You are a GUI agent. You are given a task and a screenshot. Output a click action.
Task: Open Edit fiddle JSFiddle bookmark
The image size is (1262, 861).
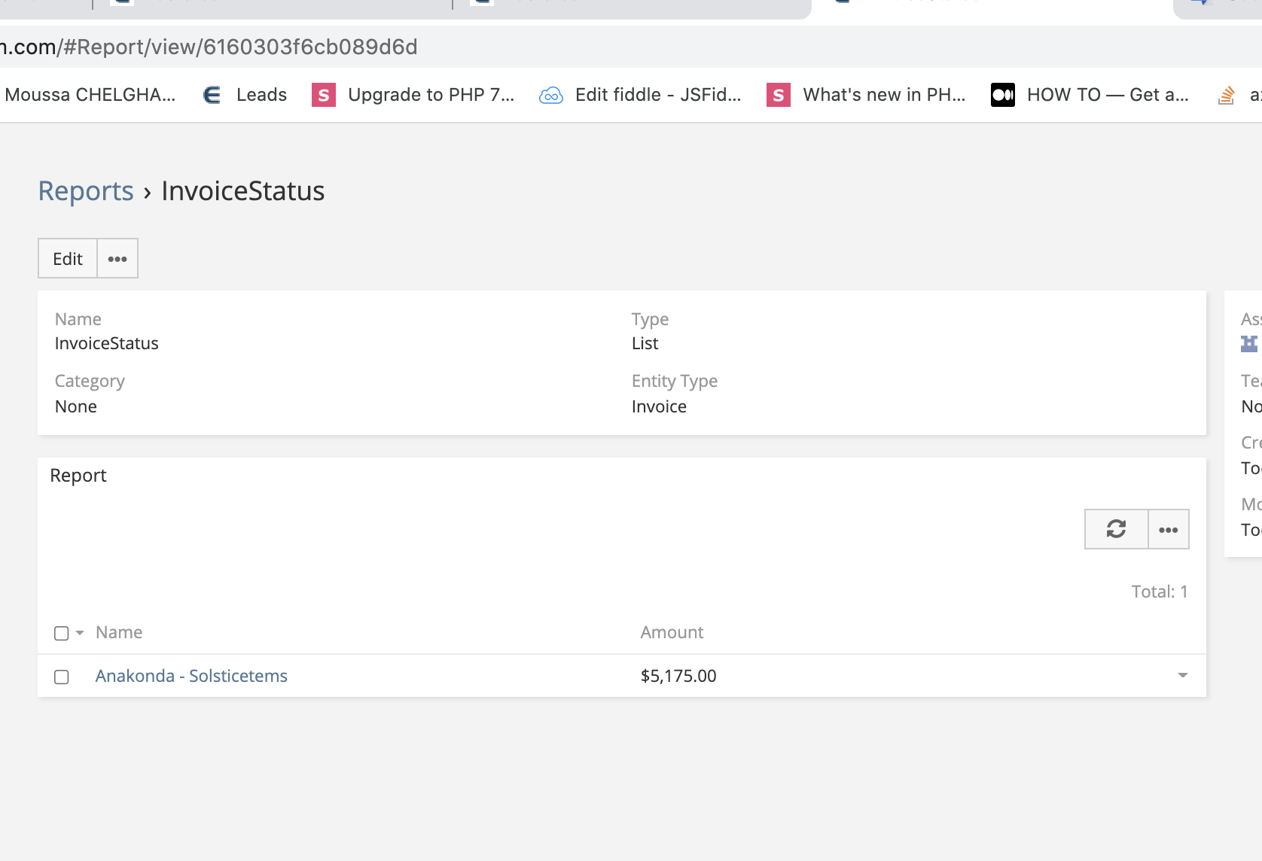641,95
